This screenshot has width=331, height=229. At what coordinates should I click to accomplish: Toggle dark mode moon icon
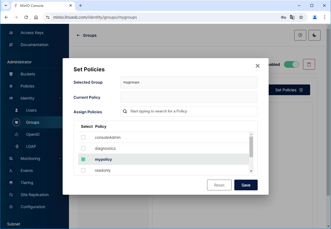[314, 35]
